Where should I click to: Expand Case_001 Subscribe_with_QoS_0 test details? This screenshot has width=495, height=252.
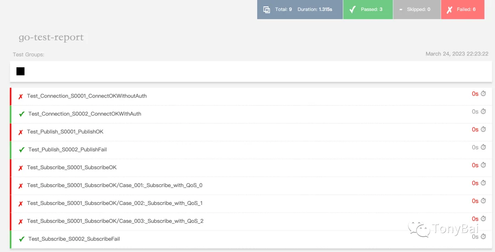(251, 186)
